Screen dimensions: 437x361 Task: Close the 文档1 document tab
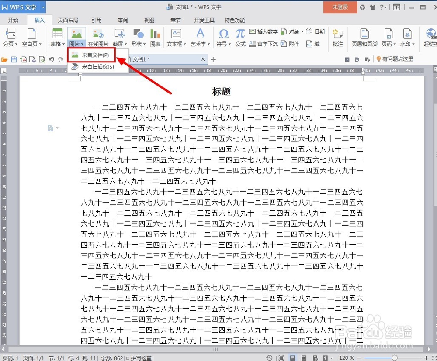203,59
